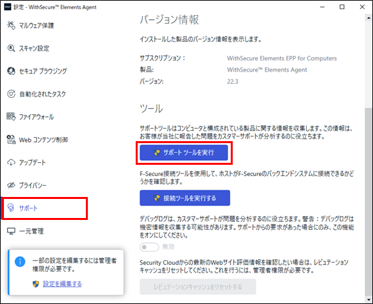373x304 pixels.
Task: Click WithSecure Elements EPP for Computers text
Action: click(282, 58)
